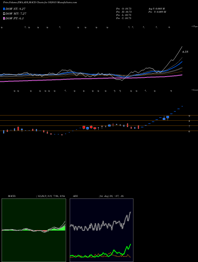Select the DOW PT: 6.1 label

[15, 19]
